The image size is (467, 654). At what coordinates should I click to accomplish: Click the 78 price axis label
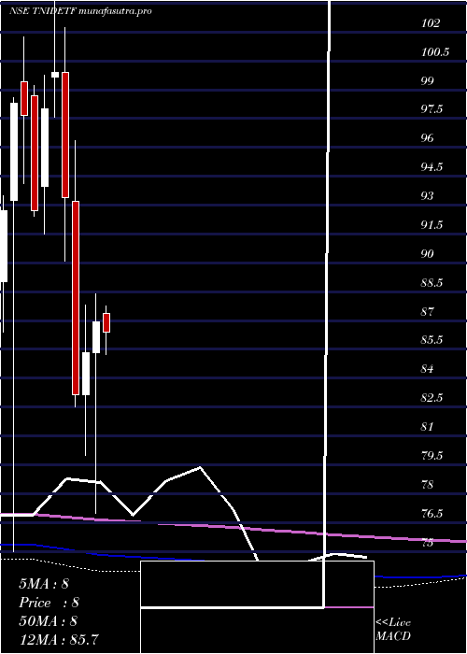pyautogui.click(x=428, y=485)
